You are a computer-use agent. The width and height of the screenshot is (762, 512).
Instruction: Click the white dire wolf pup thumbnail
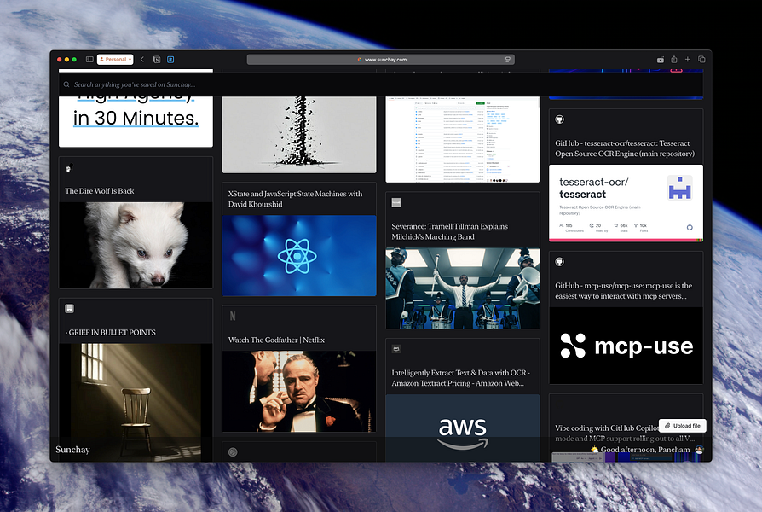click(136, 245)
